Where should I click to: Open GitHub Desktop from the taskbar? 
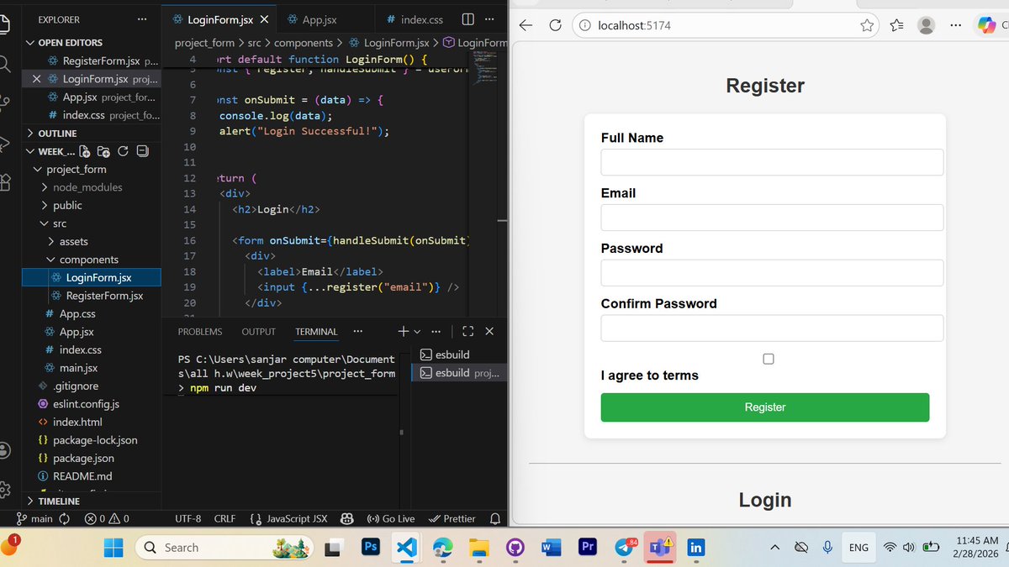pyautogui.click(x=515, y=548)
